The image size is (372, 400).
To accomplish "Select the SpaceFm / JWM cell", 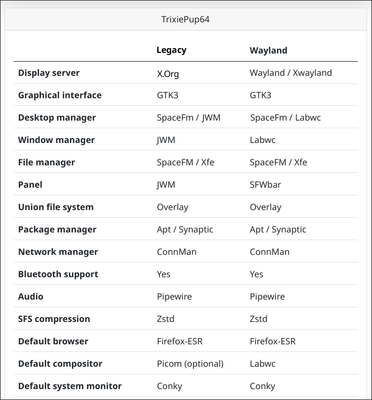I will pos(188,117).
